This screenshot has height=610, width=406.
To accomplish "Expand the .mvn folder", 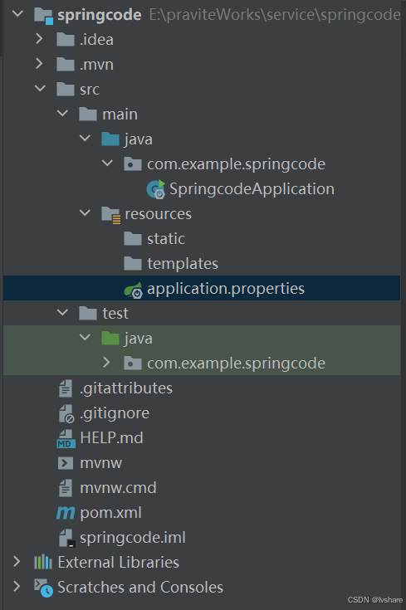I will click(39, 64).
